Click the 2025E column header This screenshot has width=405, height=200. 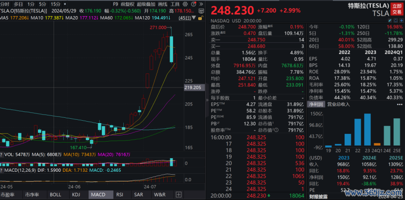coord(396,158)
